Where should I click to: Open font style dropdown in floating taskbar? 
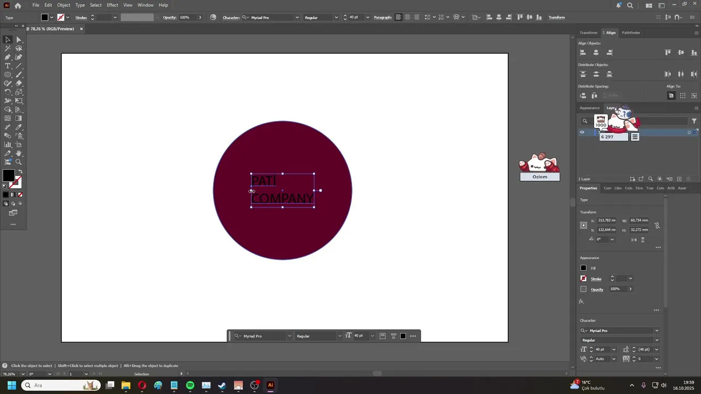pyautogui.click(x=340, y=336)
